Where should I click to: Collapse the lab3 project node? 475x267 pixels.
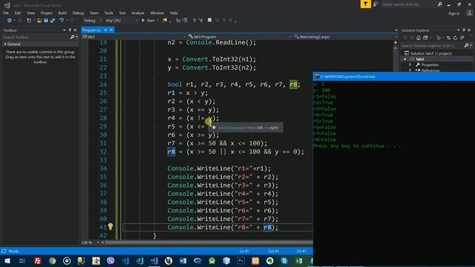click(405, 59)
